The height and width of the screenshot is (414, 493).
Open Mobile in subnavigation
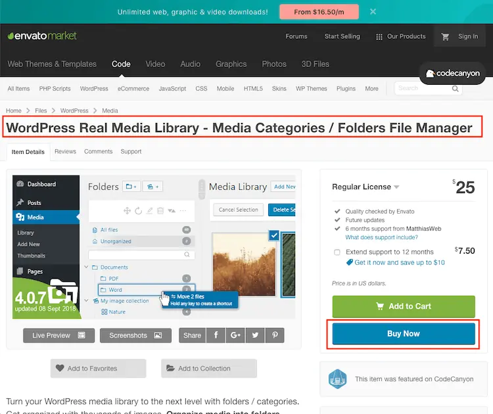coord(225,89)
